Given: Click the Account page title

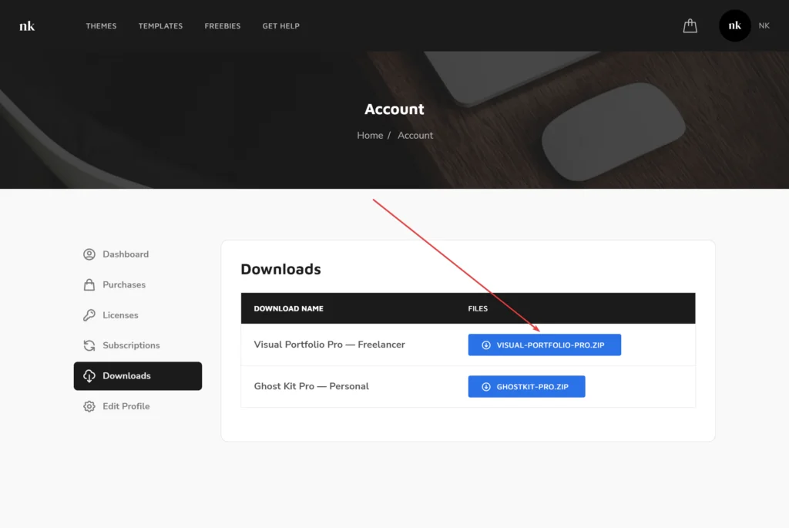Looking at the screenshot, I should 394,109.
